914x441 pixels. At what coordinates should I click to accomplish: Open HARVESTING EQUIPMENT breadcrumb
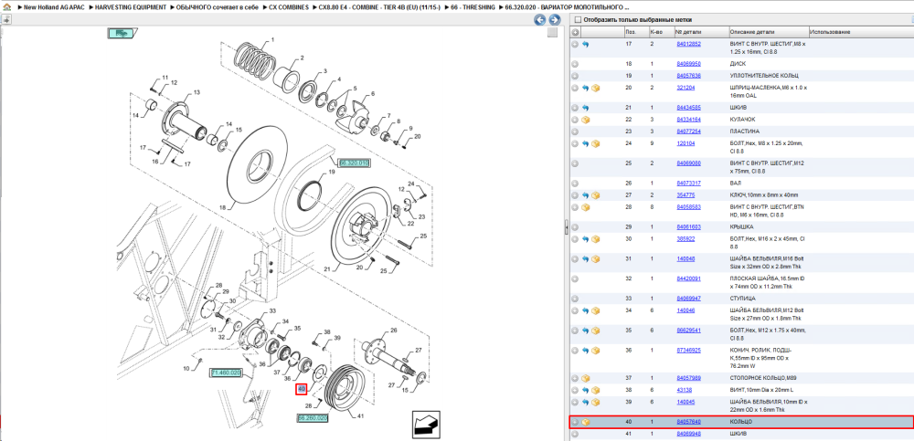pyautogui.click(x=131, y=7)
